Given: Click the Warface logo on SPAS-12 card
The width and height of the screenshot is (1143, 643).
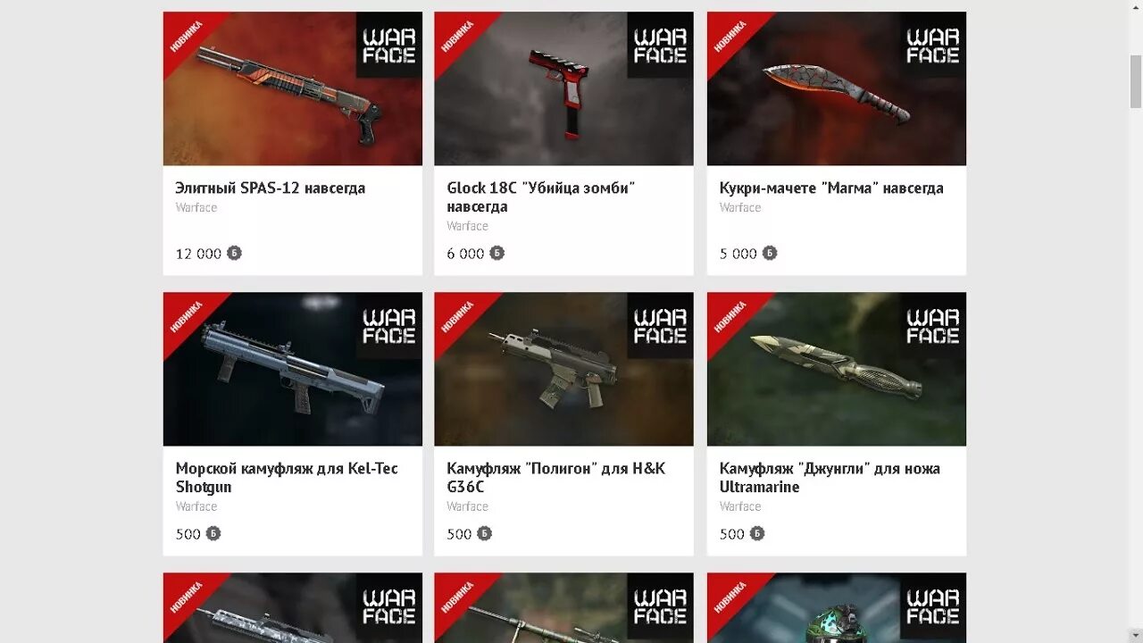Looking at the screenshot, I should point(388,45).
